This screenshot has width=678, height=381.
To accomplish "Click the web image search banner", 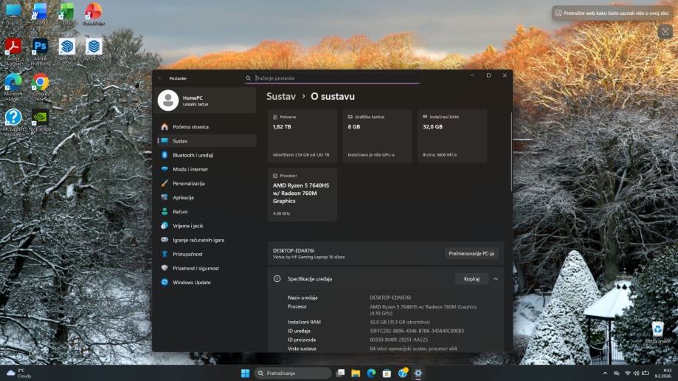I will [x=612, y=13].
